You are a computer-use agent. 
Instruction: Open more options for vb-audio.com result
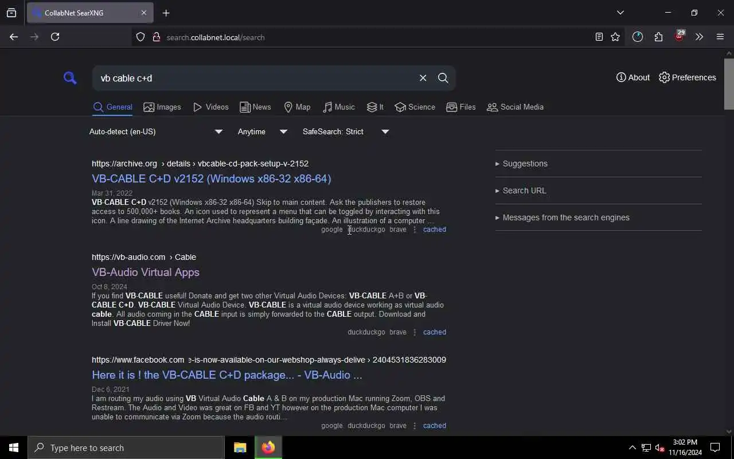415,332
